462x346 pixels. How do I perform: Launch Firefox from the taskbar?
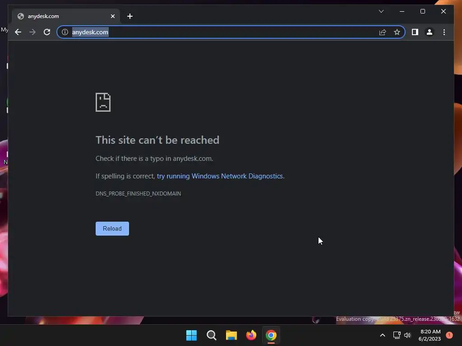tap(251, 335)
